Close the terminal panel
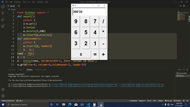This screenshot has width=190, height=107. point(187,70)
